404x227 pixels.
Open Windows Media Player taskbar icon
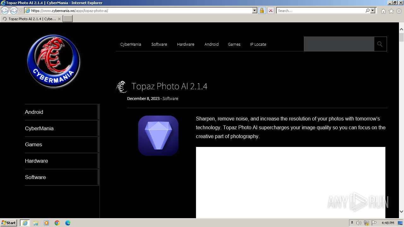point(46,223)
